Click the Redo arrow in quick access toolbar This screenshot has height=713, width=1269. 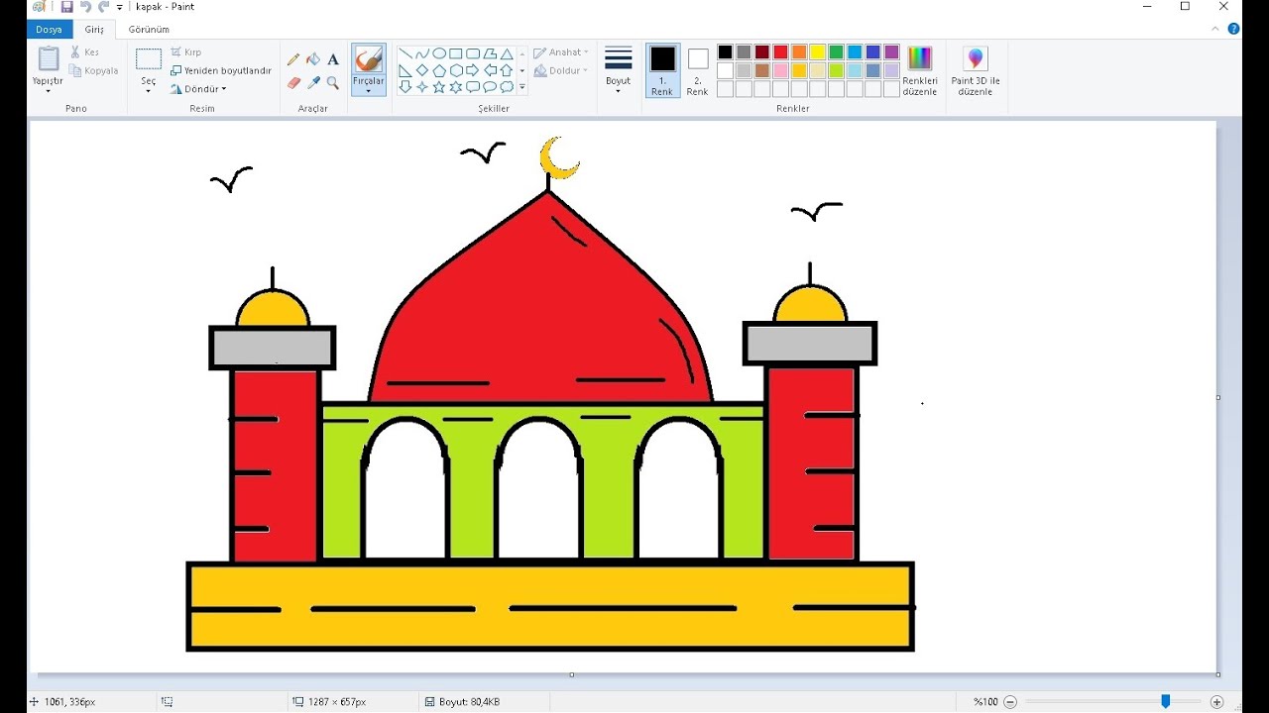tap(103, 7)
